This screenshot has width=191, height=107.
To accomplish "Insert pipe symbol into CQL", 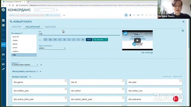I will (x=74, y=40).
